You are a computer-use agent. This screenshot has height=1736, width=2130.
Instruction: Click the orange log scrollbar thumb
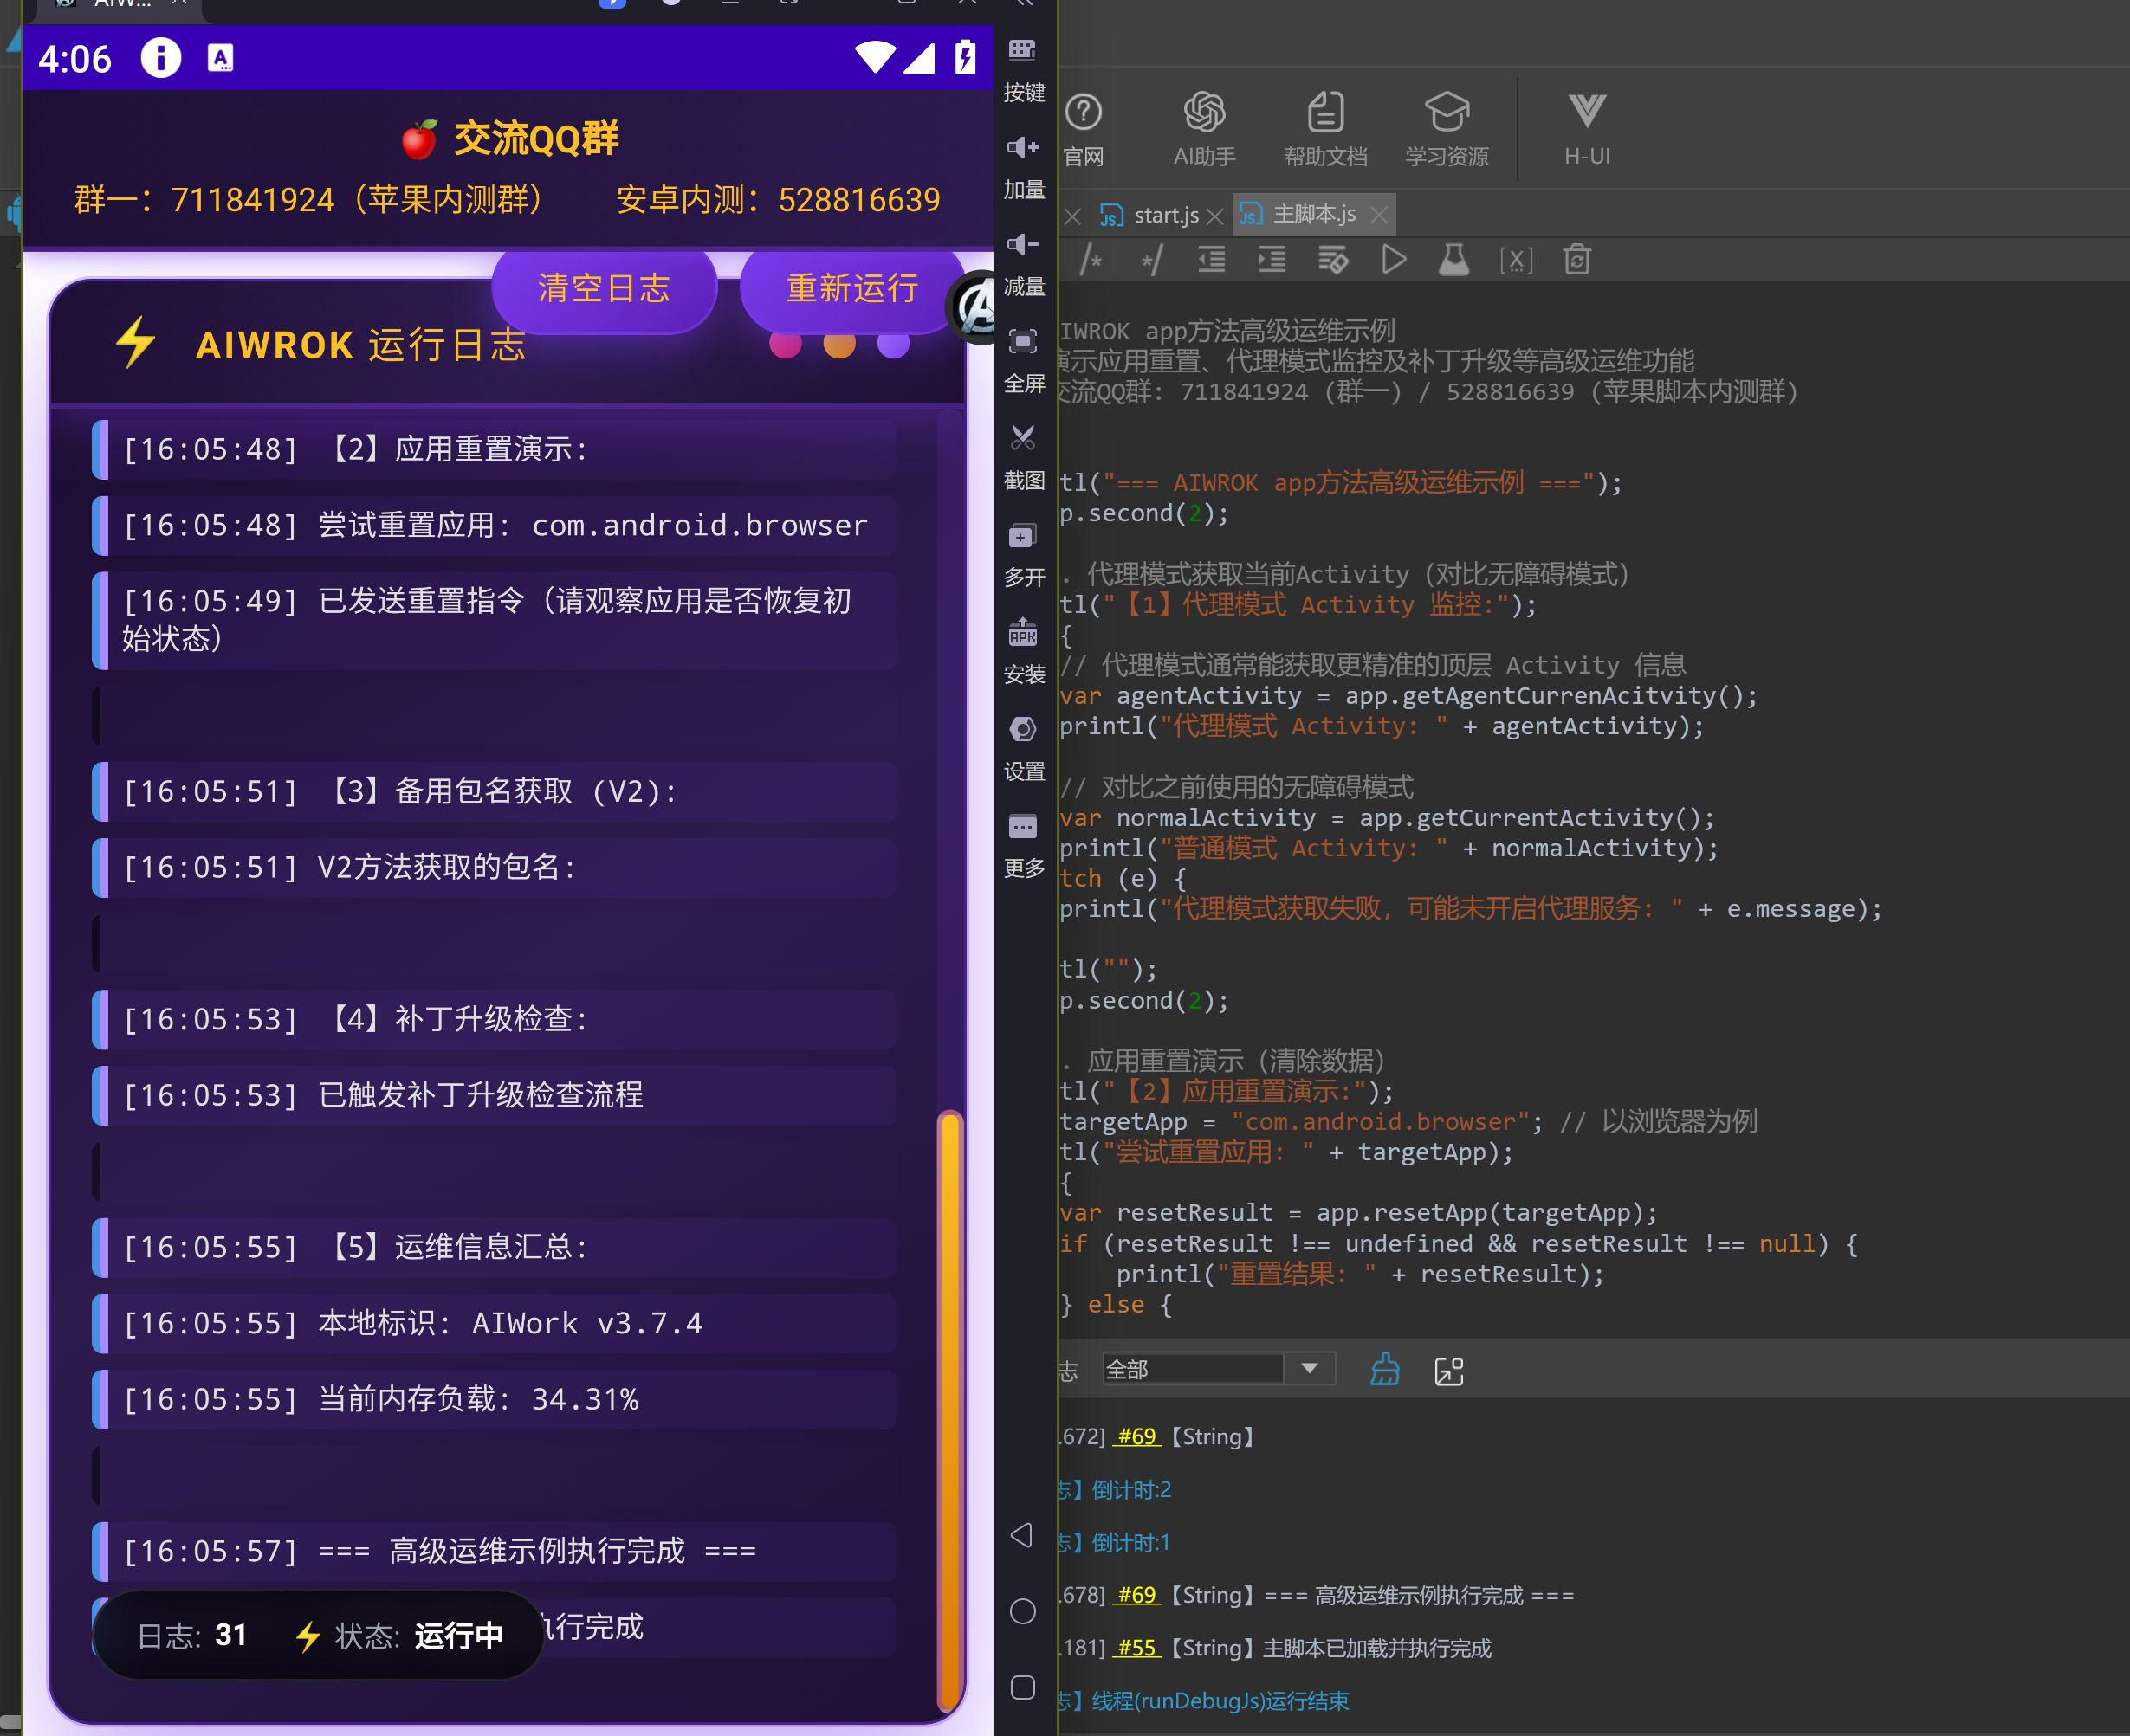tap(950, 1411)
